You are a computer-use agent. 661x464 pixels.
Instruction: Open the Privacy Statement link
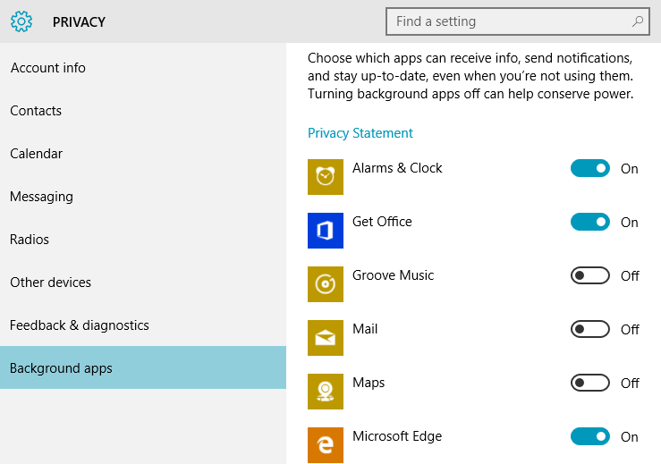360,133
